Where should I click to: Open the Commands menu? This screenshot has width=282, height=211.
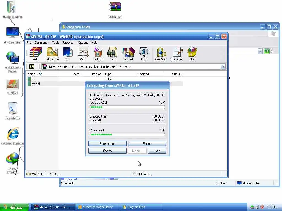pos(42,43)
